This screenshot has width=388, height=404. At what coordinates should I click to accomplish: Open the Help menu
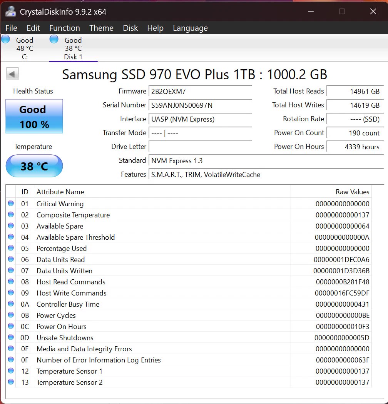pos(155,28)
